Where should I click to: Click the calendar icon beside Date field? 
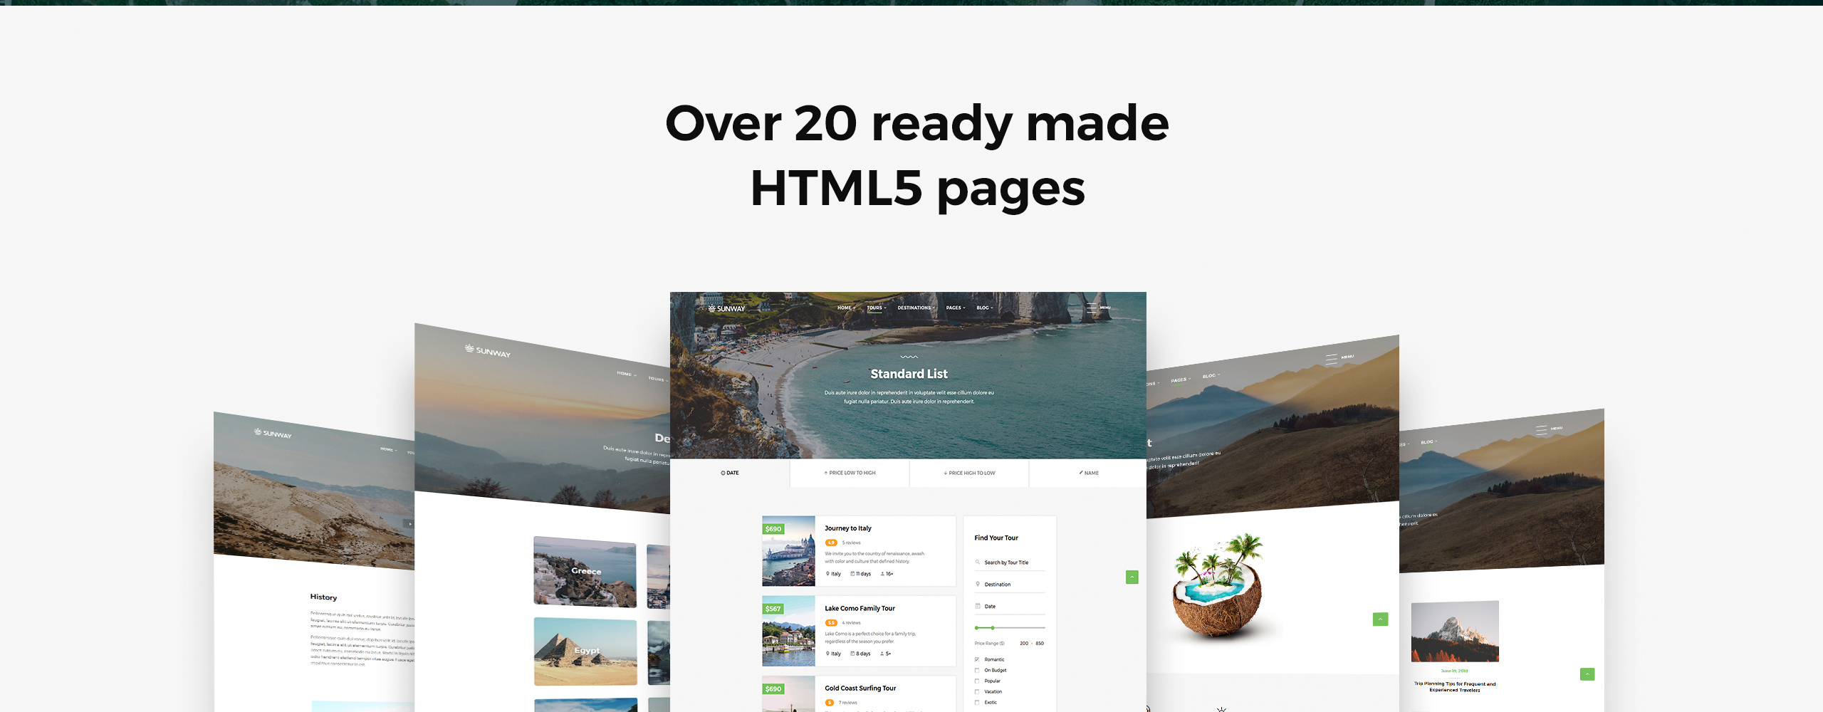(x=977, y=606)
